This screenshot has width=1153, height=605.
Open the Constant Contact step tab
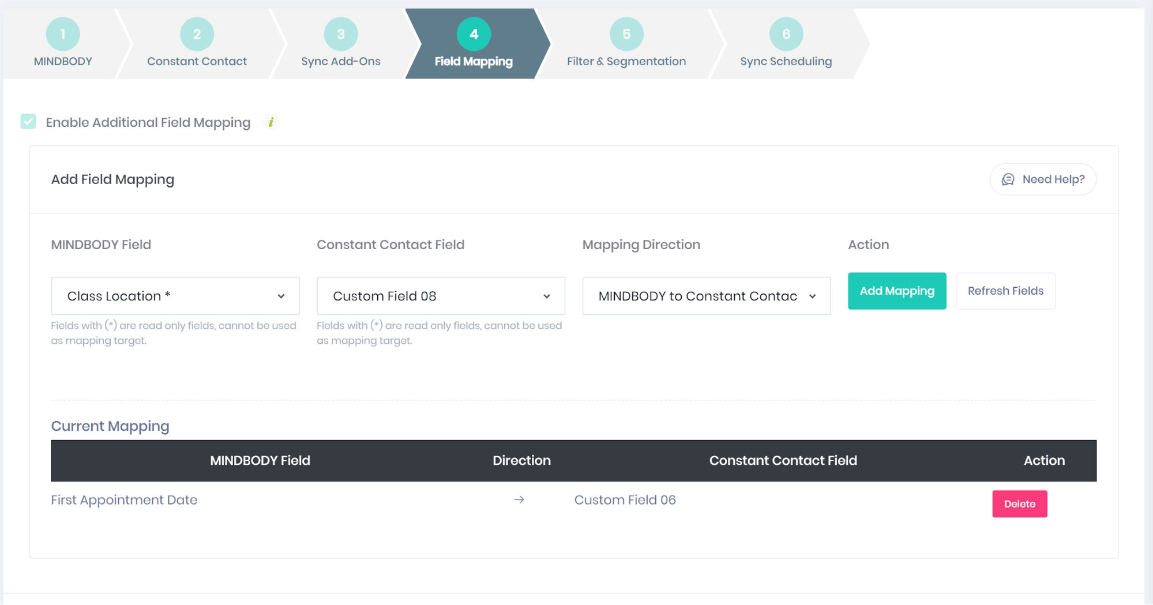[197, 44]
